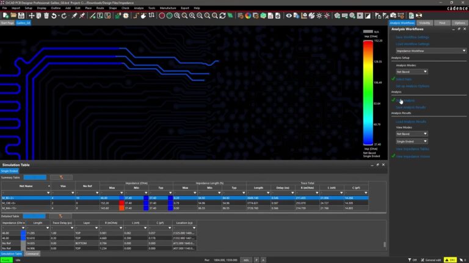The image size is (469, 263).
Task: Select the Slide hand tool icon
Action: click(x=144, y=15)
